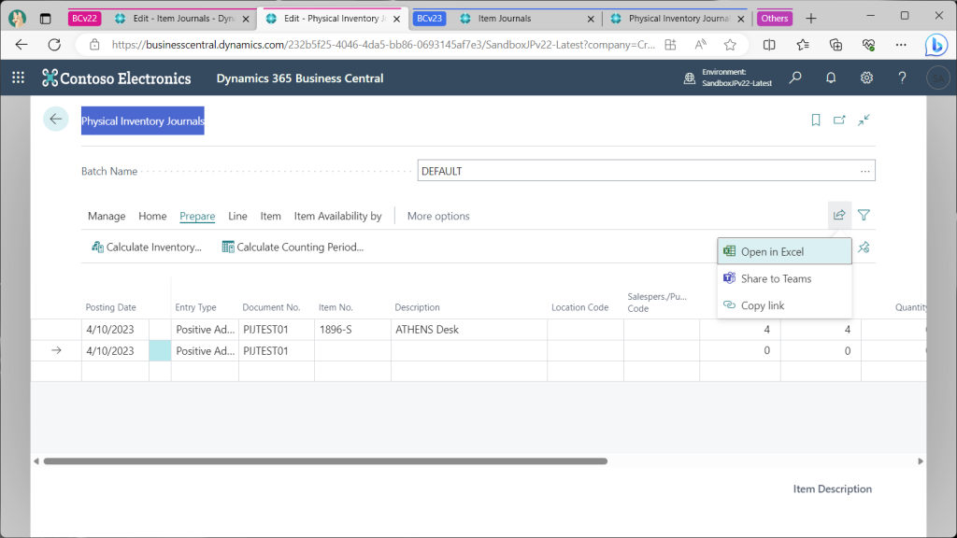Switch to the Home action tab
Screen dimensions: 957x538
[x=152, y=216]
